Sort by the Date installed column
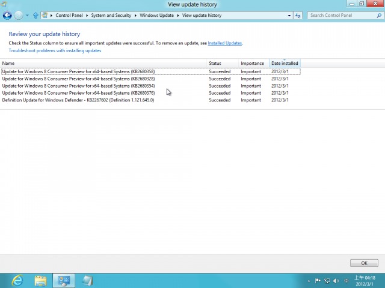This screenshot has width=385, height=288. coord(285,63)
